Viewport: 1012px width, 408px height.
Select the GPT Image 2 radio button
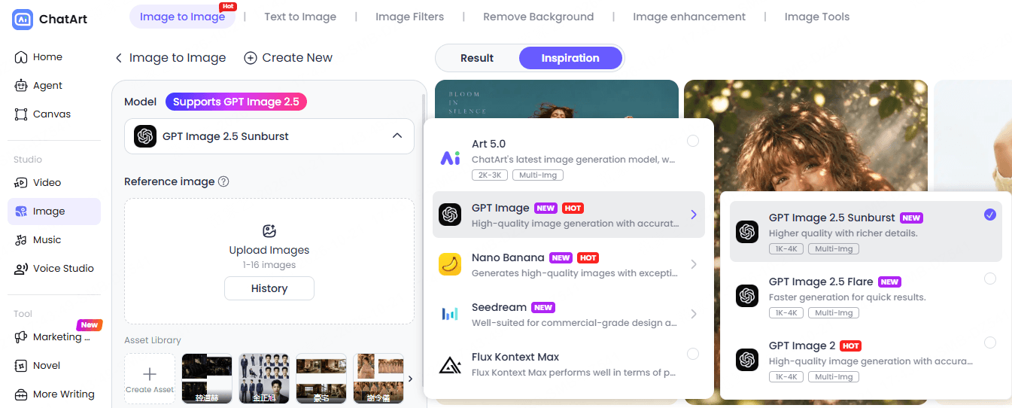[x=990, y=343]
